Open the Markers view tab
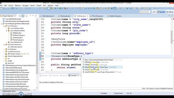The image size is (174, 98). coord(44,76)
